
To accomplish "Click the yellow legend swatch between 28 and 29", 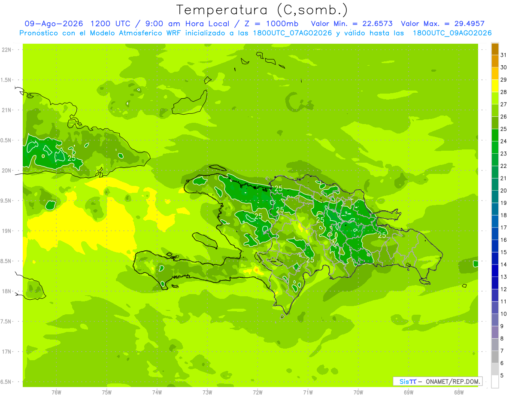I will [x=495, y=86].
